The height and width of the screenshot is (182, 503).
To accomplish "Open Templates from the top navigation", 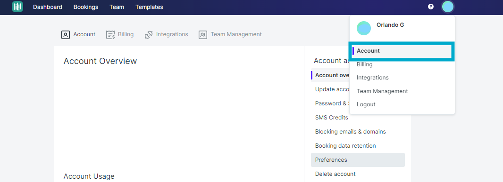I will pyautogui.click(x=149, y=7).
